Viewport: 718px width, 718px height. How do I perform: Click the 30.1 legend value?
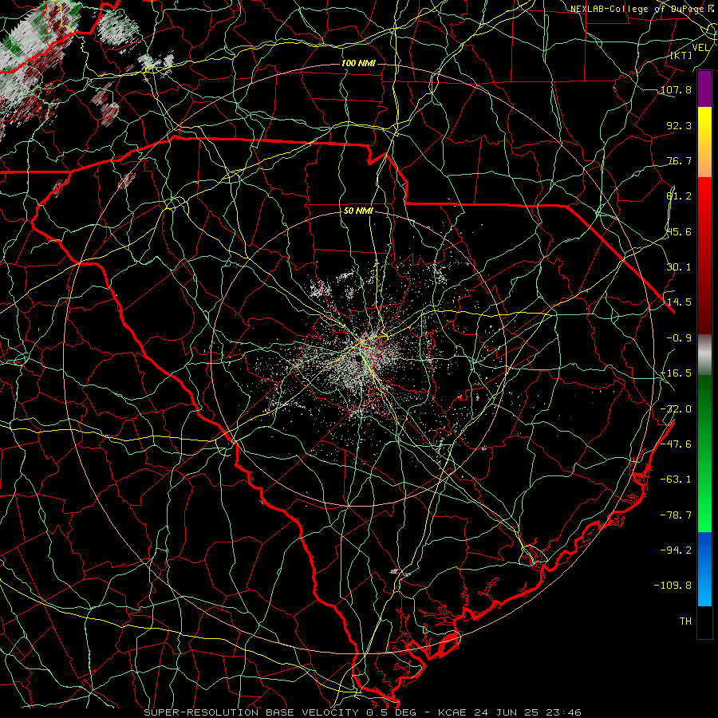[679, 267]
